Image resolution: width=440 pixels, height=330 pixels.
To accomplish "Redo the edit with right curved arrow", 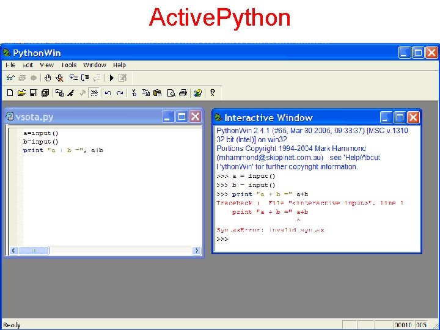I will tap(120, 93).
